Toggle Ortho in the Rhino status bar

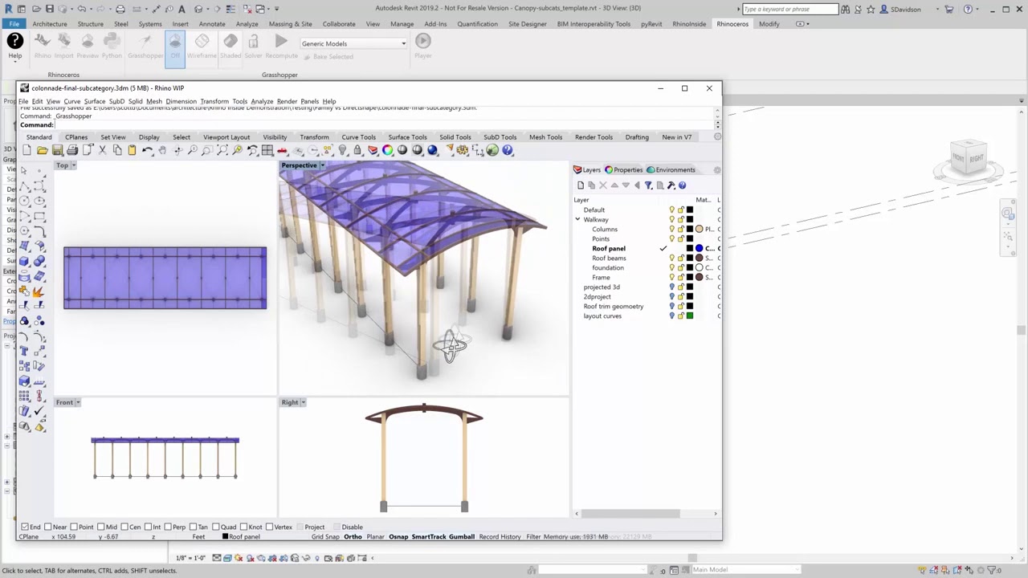click(x=353, y=537)
